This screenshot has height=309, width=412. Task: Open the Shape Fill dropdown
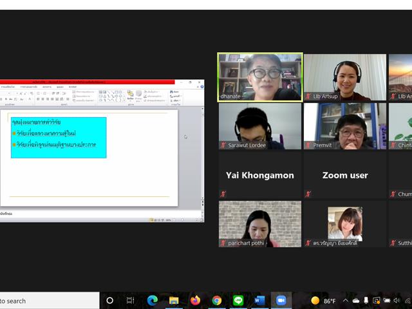tap(152, 91)
